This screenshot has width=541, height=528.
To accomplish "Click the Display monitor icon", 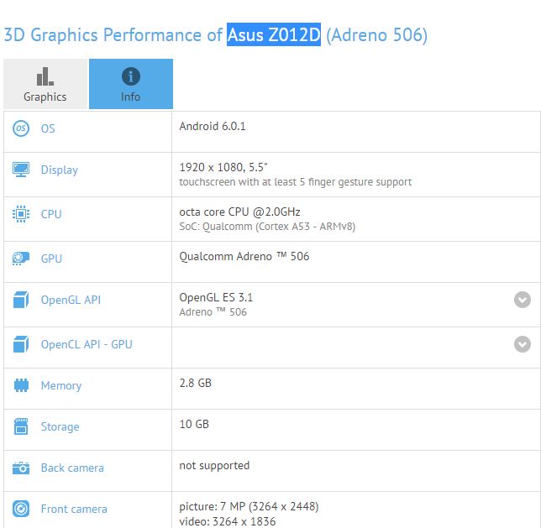I will 21,170.
